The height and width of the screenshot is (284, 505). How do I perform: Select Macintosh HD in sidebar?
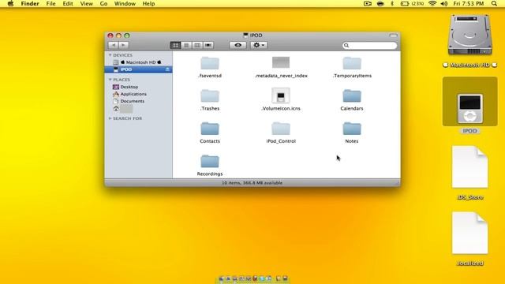139,62
